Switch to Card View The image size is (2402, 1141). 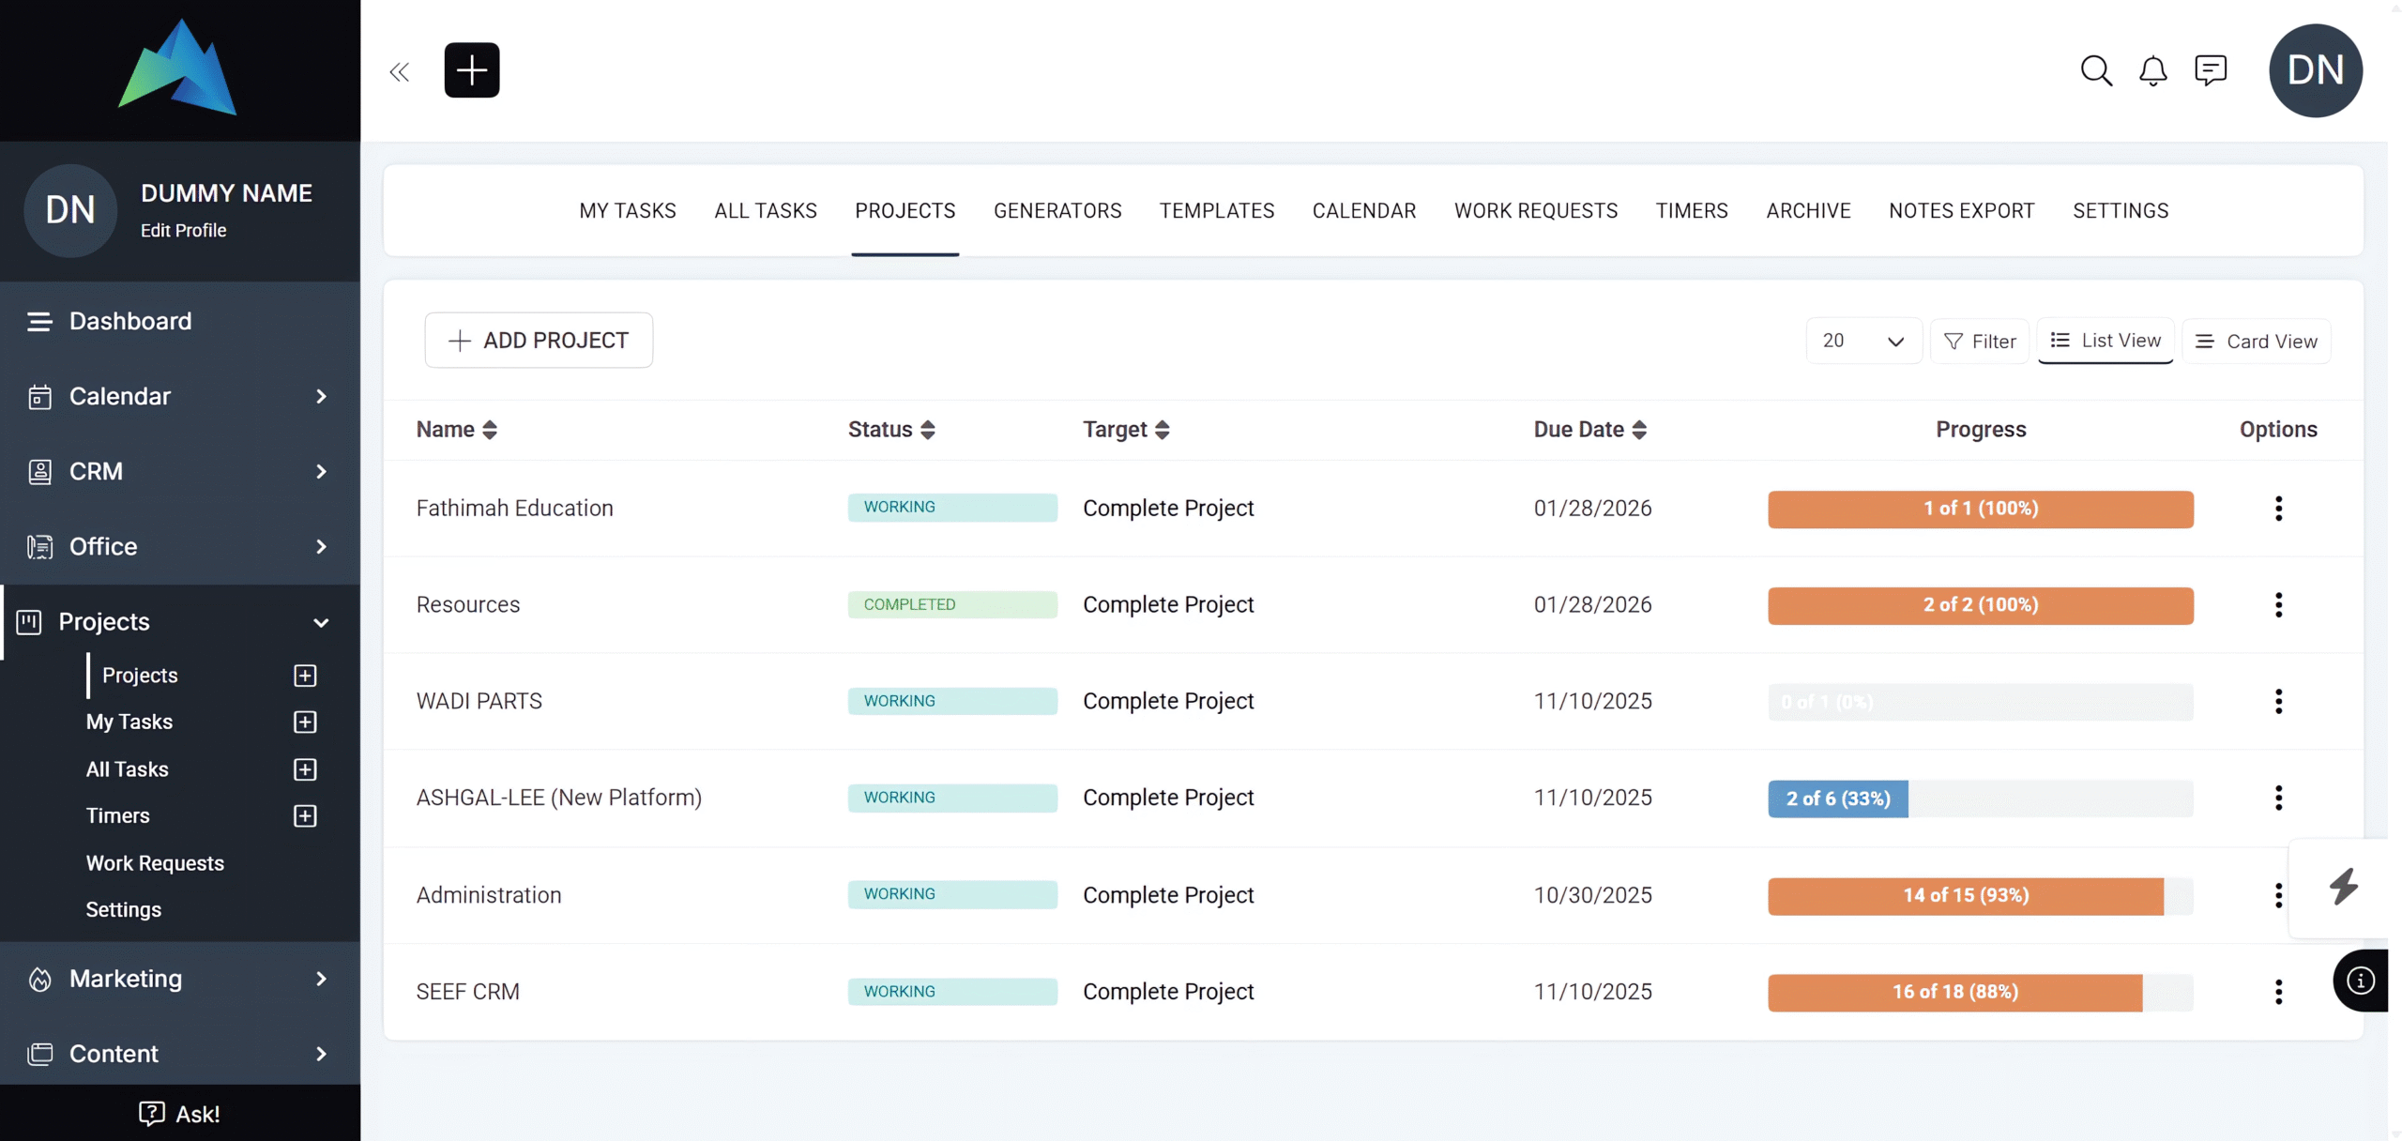point(2257,342)
